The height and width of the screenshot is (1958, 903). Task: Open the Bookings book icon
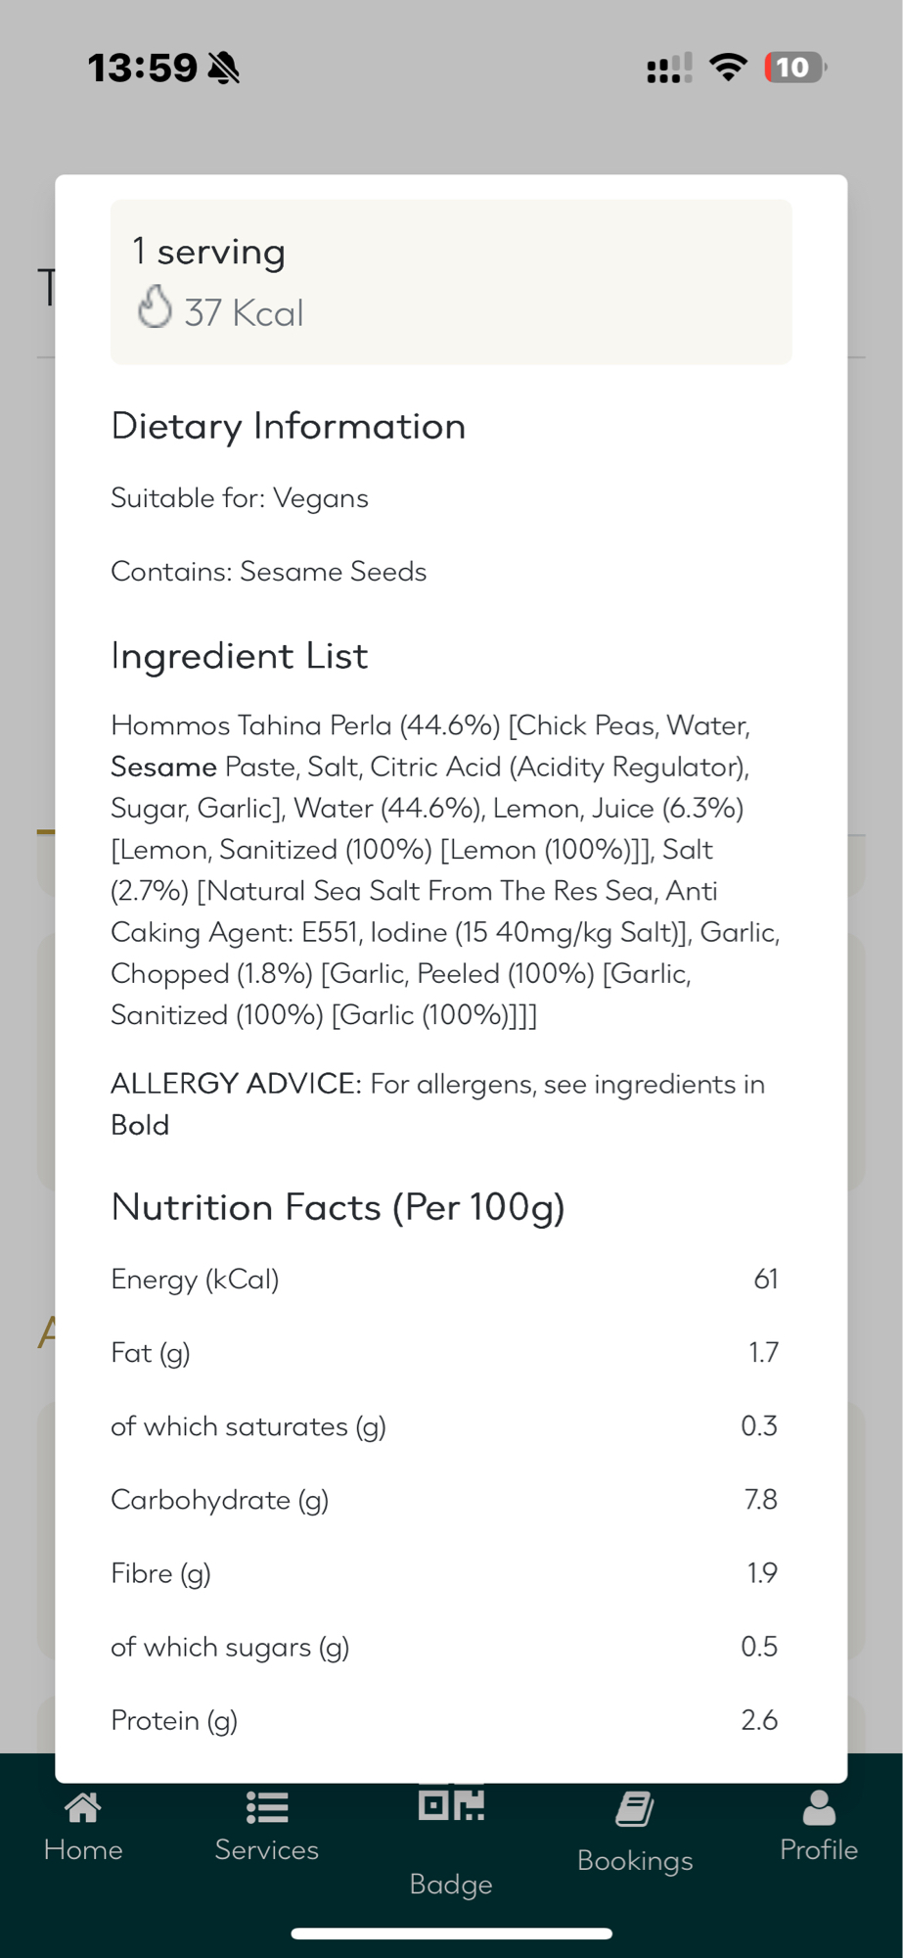pos(635,1809)
